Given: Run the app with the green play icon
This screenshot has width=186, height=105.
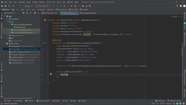Looking at the screenshot, I should point(53,6).
